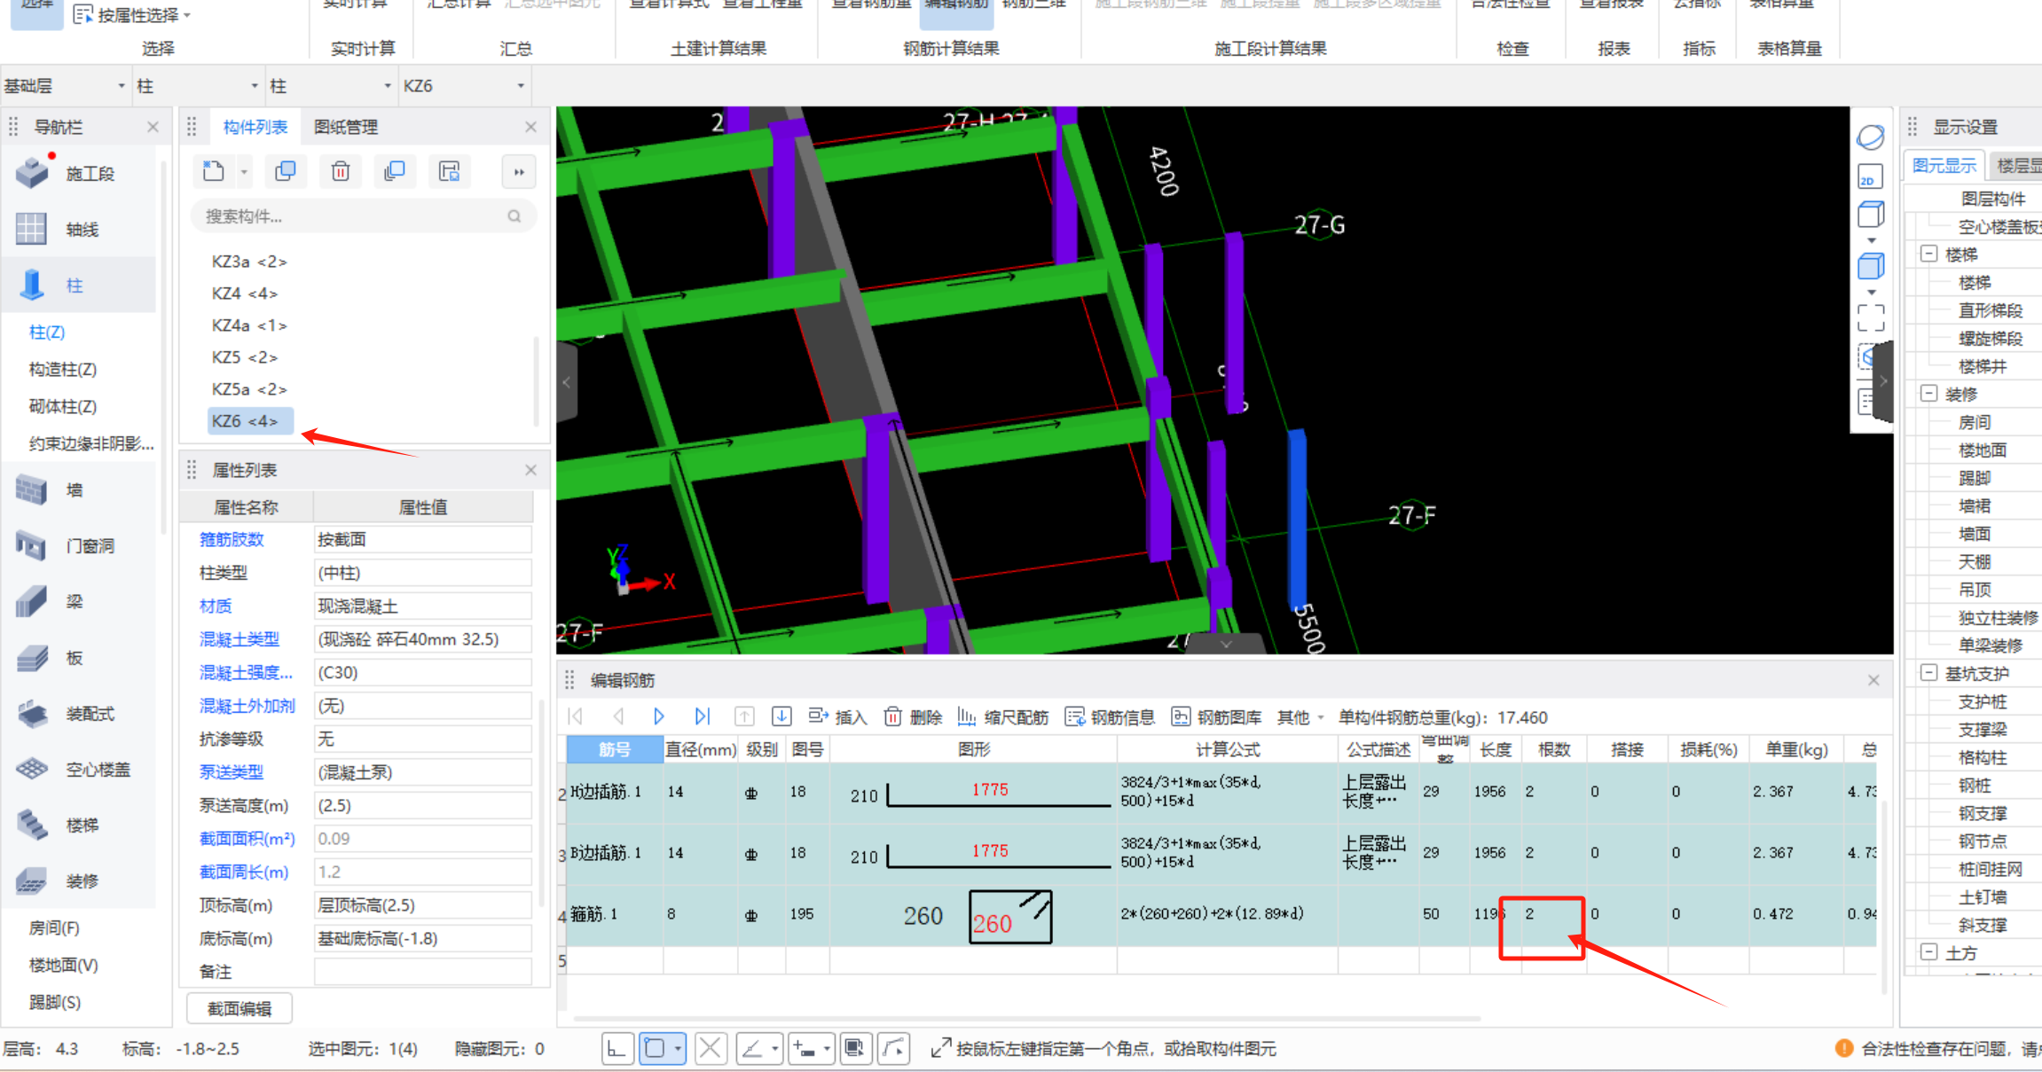This screenshot has height=1072, width=2042.
Task: Jump to last rebar record
Action: pos(702,716)
